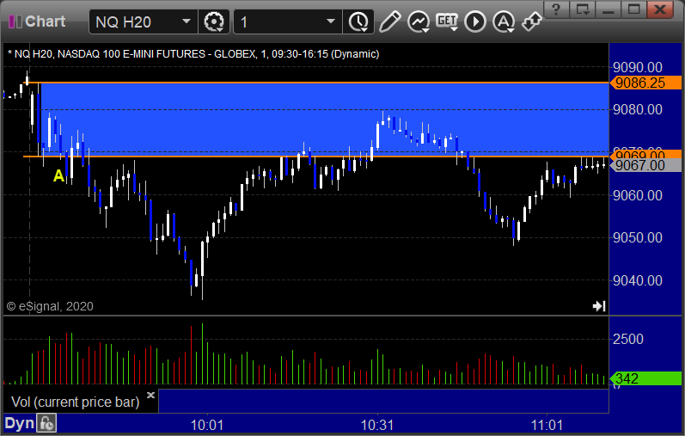Image resolution: width=685 pixels, height=436 pixels.
Task: Click the NQ H20 symbol field
Action: point(143,21)
